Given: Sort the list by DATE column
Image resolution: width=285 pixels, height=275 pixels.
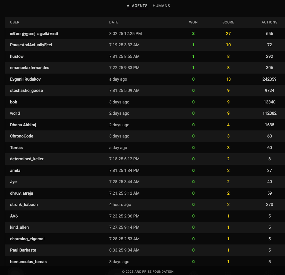Looking at the screenshot, I should 114,22.
